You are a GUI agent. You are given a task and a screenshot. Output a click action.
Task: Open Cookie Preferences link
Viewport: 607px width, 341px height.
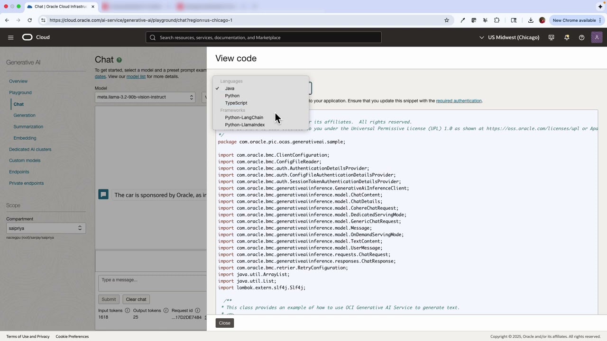coord(72,337)
